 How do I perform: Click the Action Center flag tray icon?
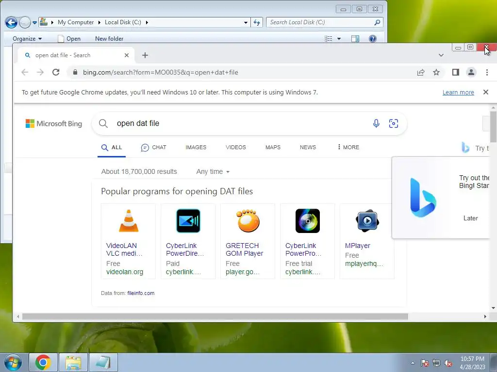click(425, 363)
